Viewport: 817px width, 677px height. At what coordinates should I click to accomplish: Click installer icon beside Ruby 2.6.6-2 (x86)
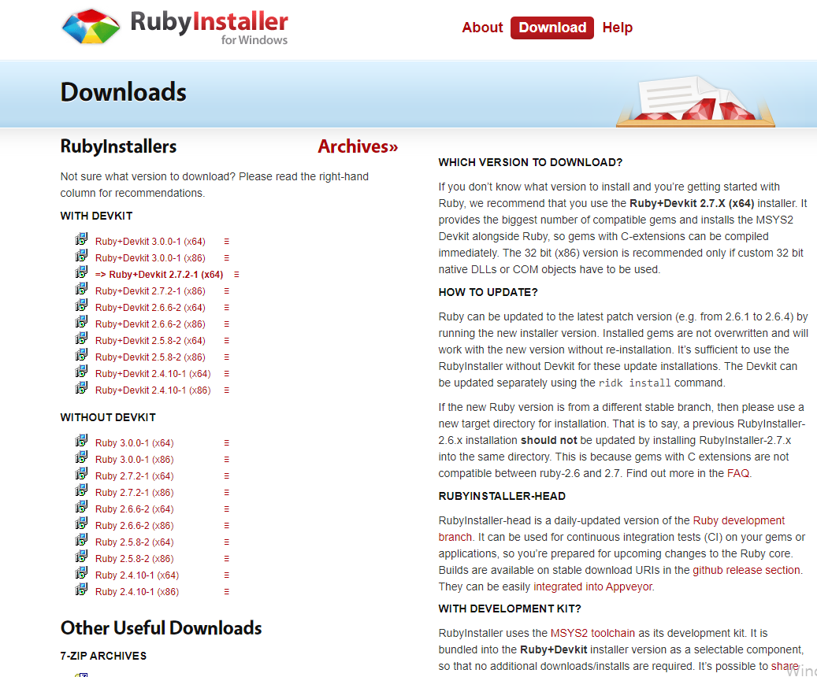pos(81,523)
